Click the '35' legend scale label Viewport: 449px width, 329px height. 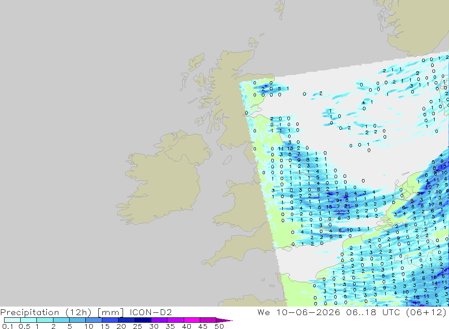point(170,326)
